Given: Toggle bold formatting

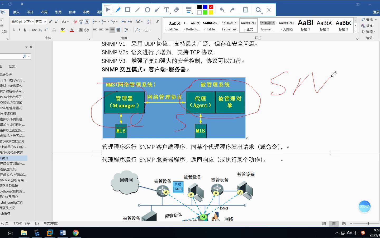Looking at the screenshot, I should click(13, 30).
